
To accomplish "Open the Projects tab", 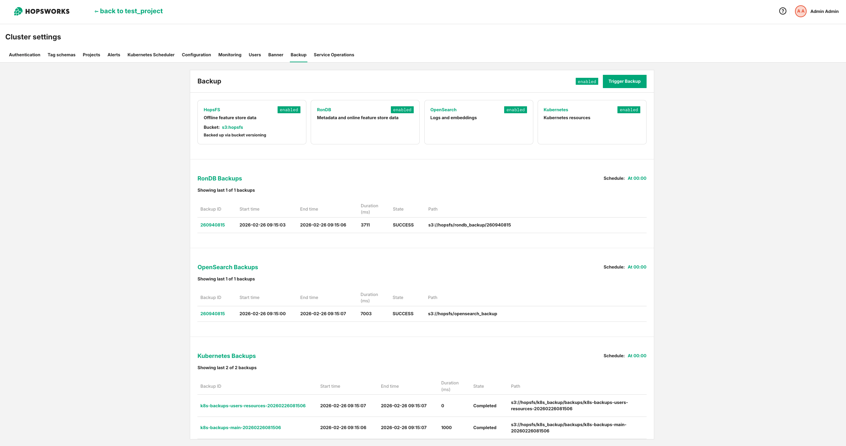I will coord(91,55).
